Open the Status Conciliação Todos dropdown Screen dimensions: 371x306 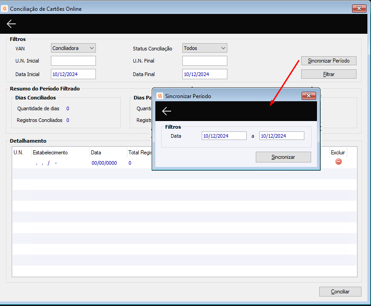point(205,48)
